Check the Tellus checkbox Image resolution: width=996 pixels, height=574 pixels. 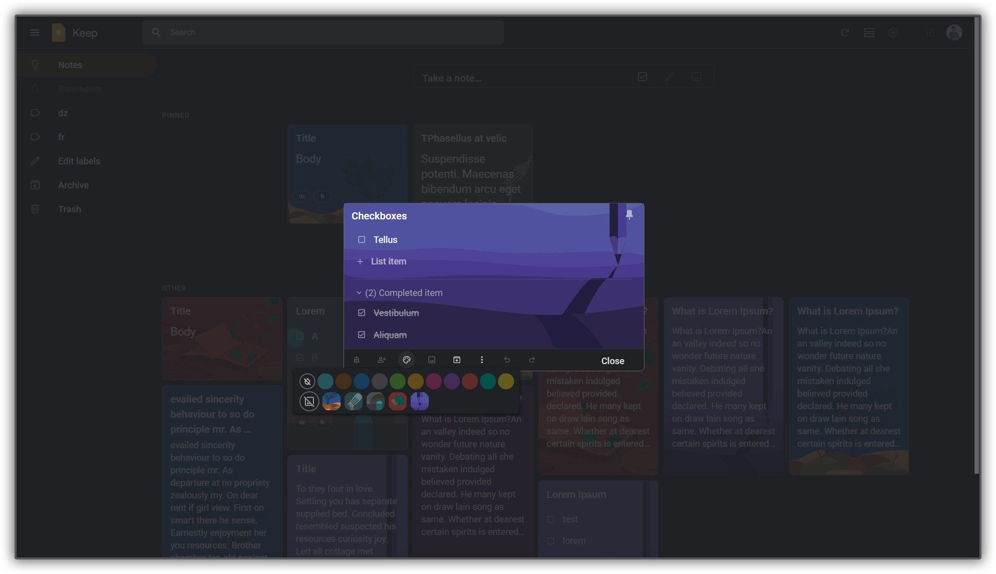362,240
